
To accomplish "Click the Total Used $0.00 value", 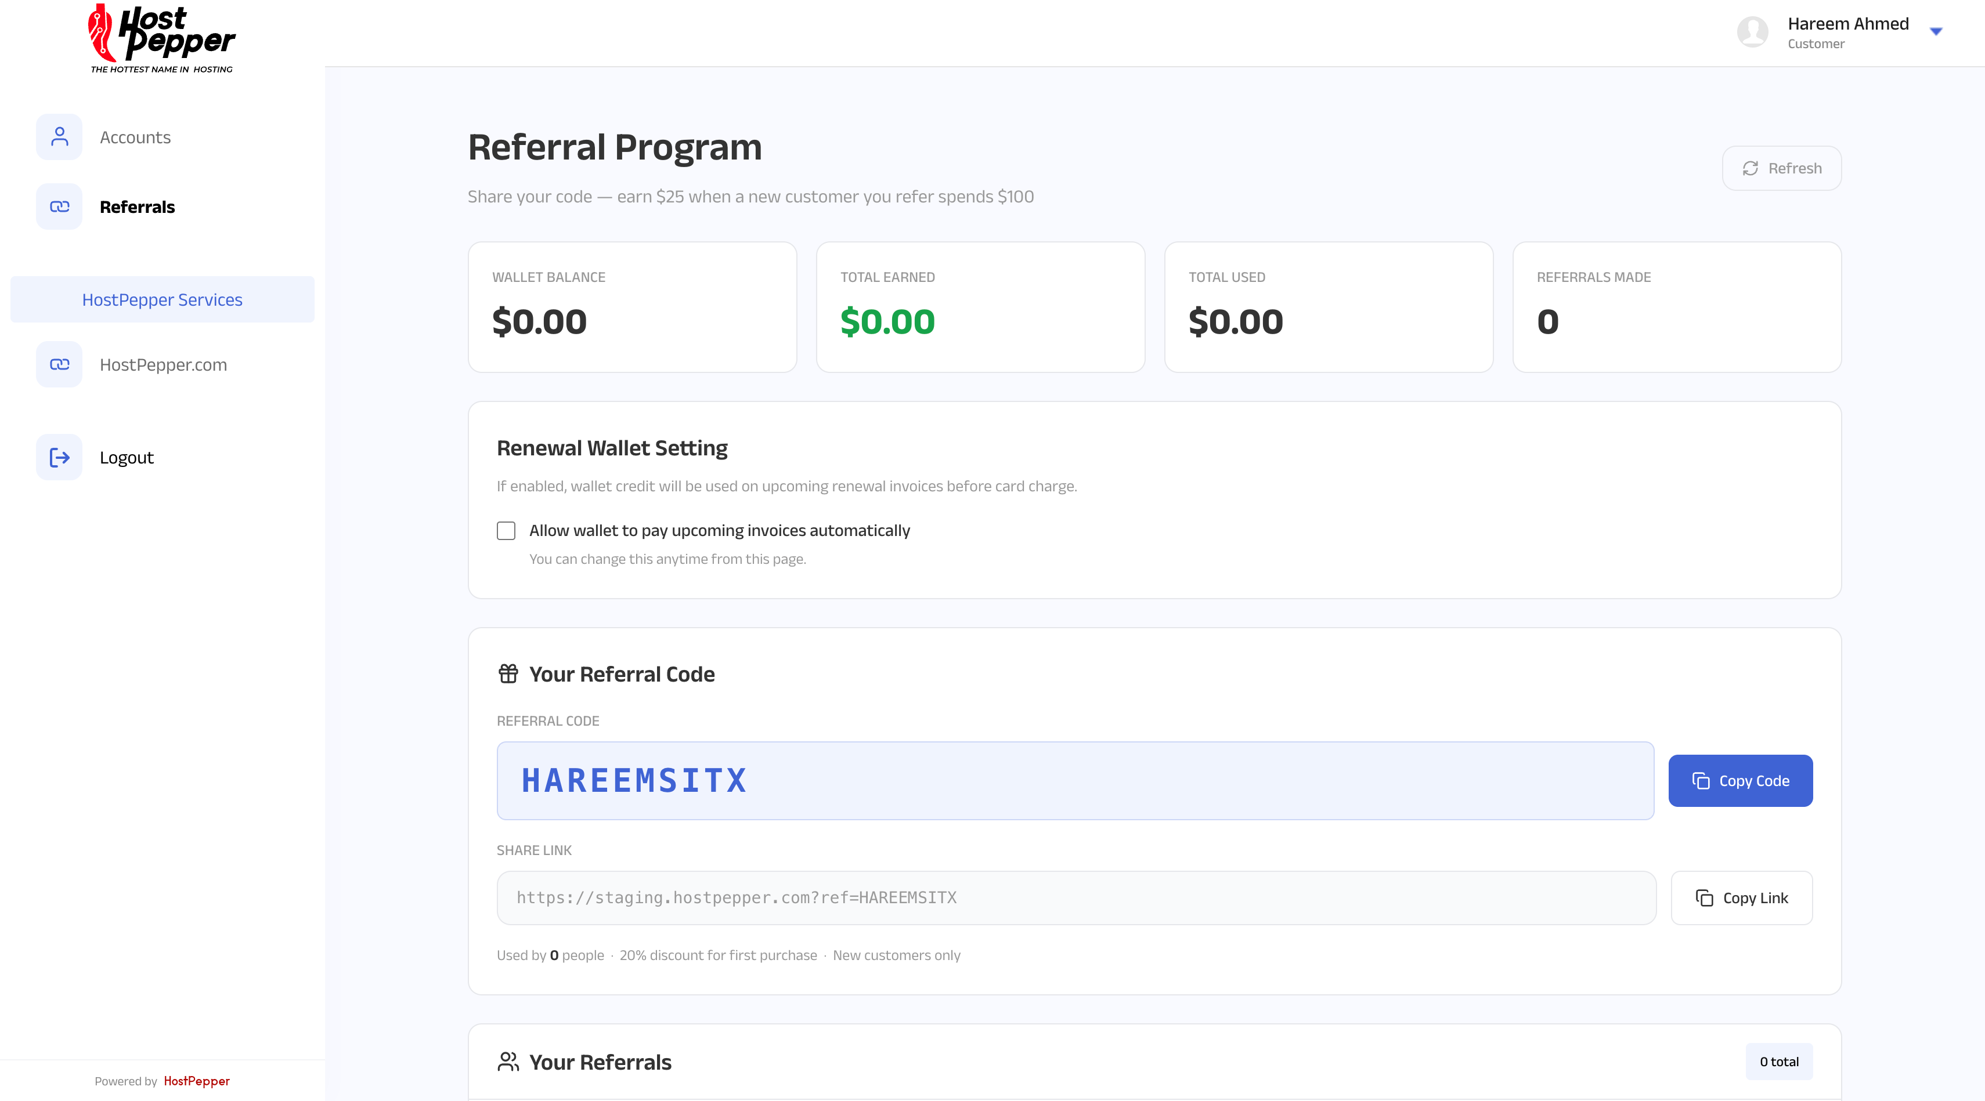I will pyautogui.click(x=1236, y=321).
